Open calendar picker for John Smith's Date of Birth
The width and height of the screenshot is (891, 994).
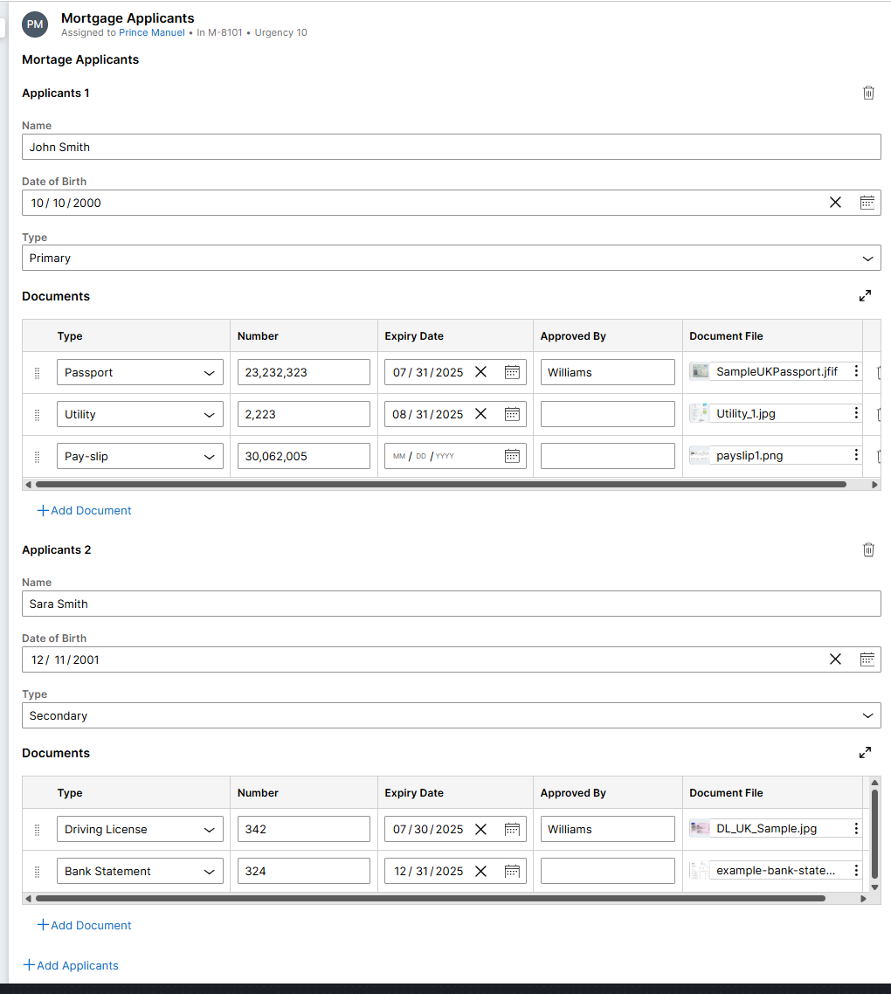(x=867, y=202)
